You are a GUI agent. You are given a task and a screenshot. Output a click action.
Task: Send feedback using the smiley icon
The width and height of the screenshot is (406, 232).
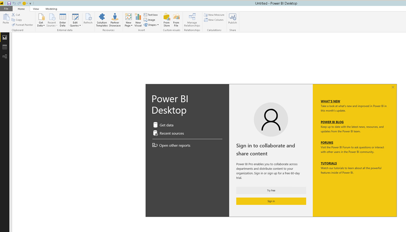click(x=24, y=3)
